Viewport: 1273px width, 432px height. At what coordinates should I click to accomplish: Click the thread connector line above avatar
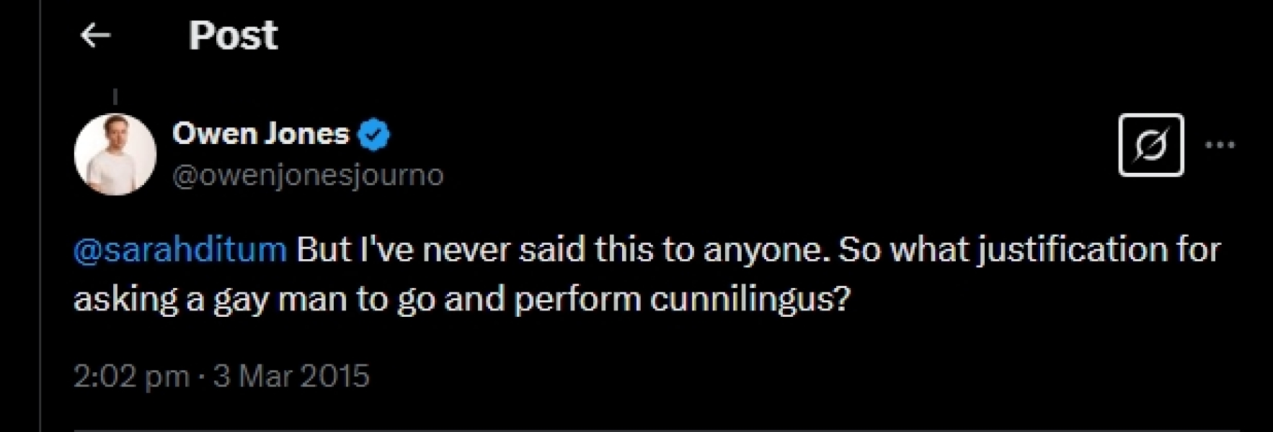tap(115, 96)
